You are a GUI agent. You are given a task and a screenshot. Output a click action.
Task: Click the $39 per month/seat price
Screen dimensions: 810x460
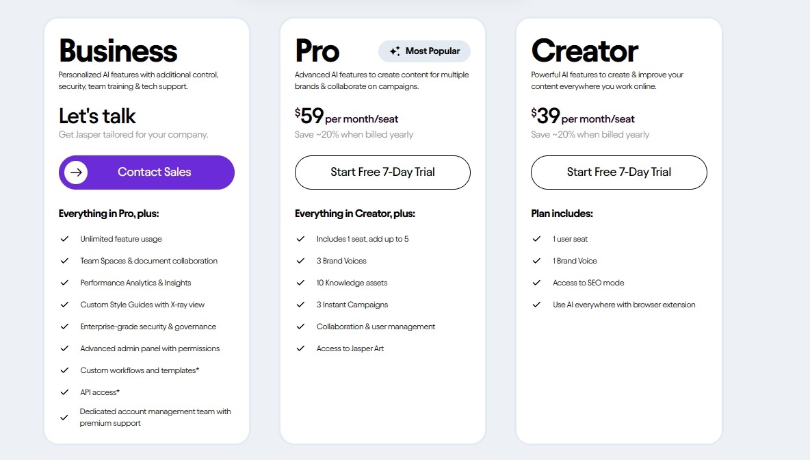[x=583, y=116]
